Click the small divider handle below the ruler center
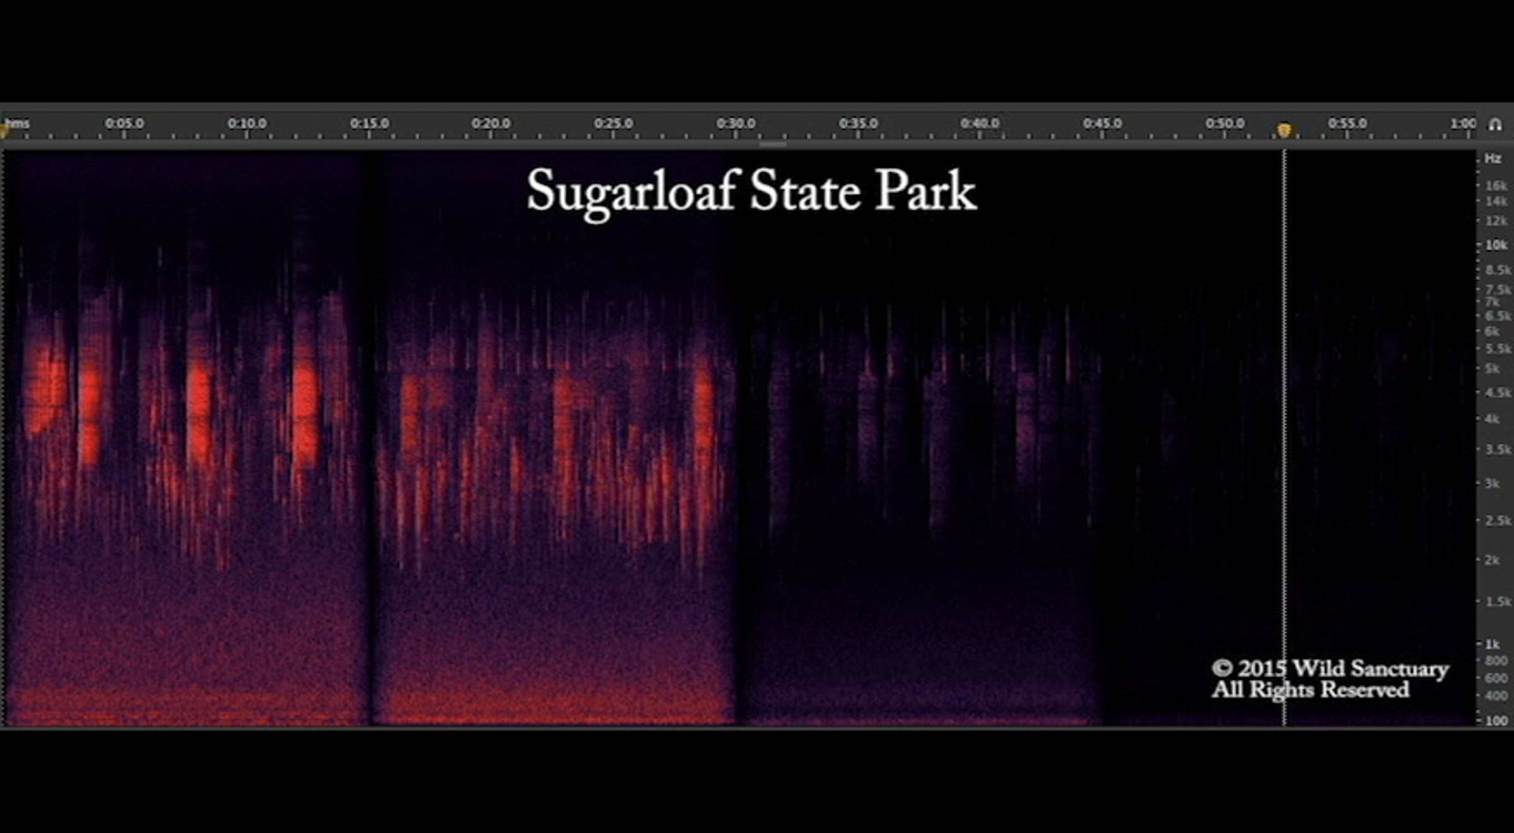This screenshot has height=833, width=1514. (772, 144)
